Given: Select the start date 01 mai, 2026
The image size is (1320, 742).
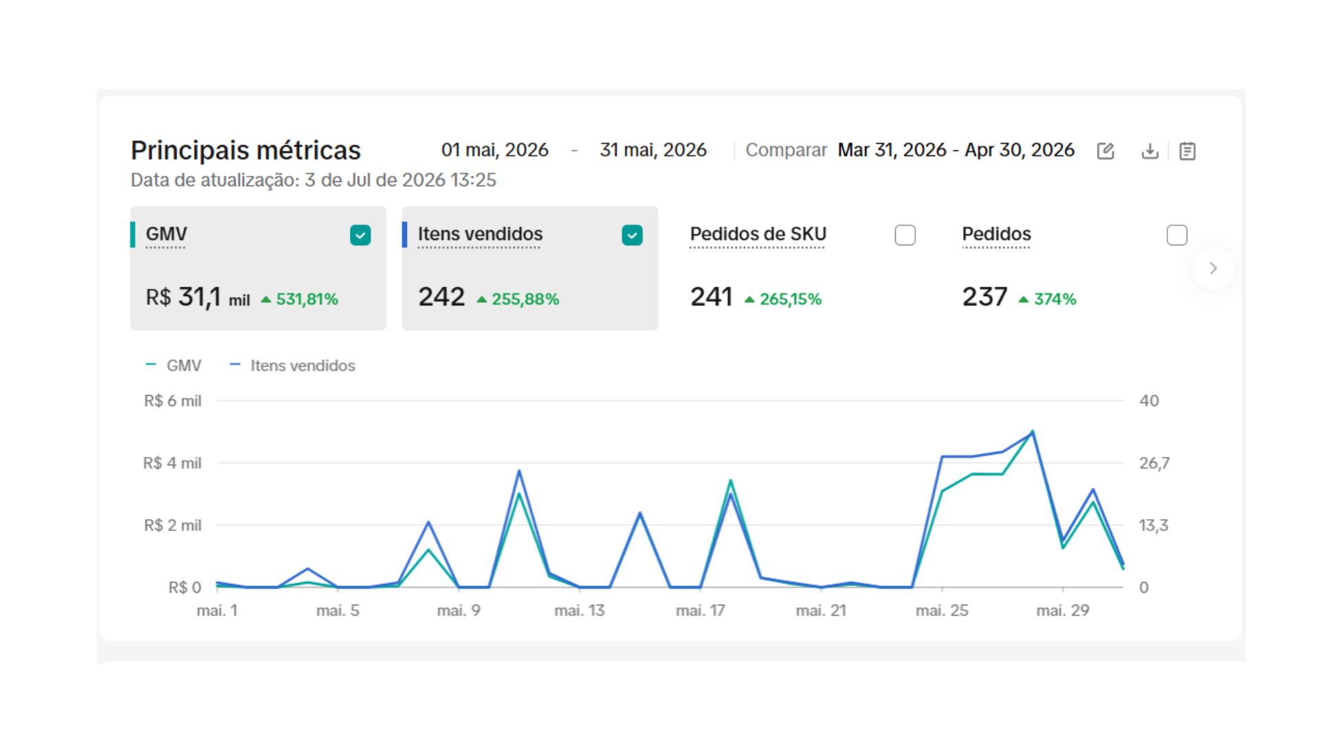Looking at the screenshot, I should coord(495,150).
